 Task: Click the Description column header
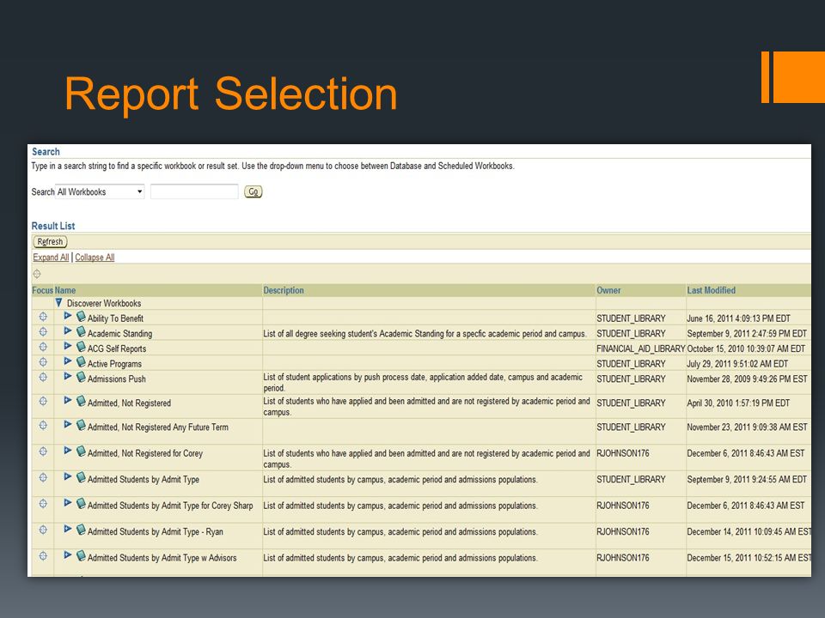[x=284, y=290]
